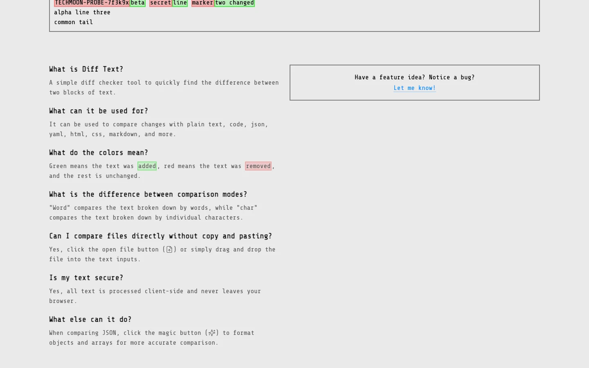Click the 'common tail' diff line
The image size is (589, 368).
pos(74,22)
